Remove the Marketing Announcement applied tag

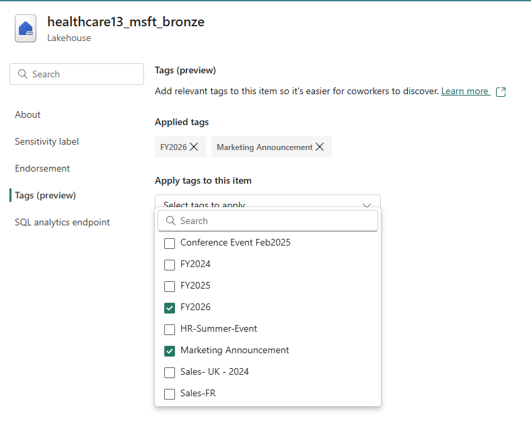[x=320, y=147]
